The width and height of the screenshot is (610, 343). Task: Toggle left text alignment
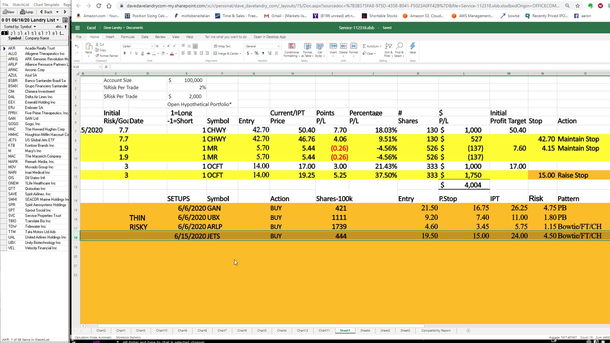pos(183,53)
